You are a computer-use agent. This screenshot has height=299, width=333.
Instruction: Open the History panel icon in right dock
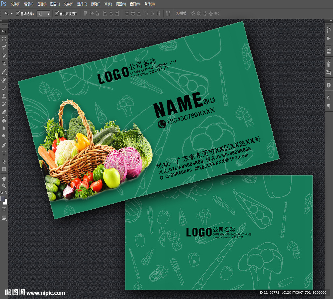[x=328, y=30]
